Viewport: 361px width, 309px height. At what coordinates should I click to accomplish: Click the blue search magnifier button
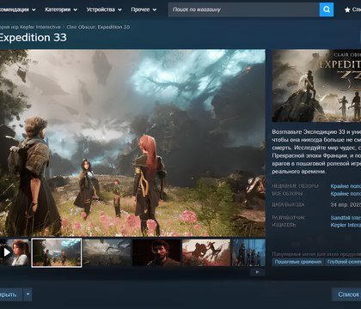pyautogui.click(x=327, y=9)
